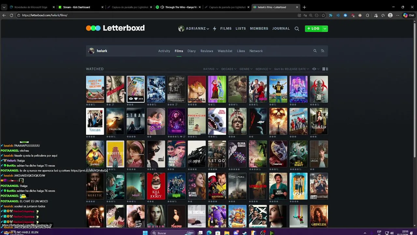Viewport: 417px width, 235px height.
Task: Open helurk's Diary tab
Action: (192, 51)
